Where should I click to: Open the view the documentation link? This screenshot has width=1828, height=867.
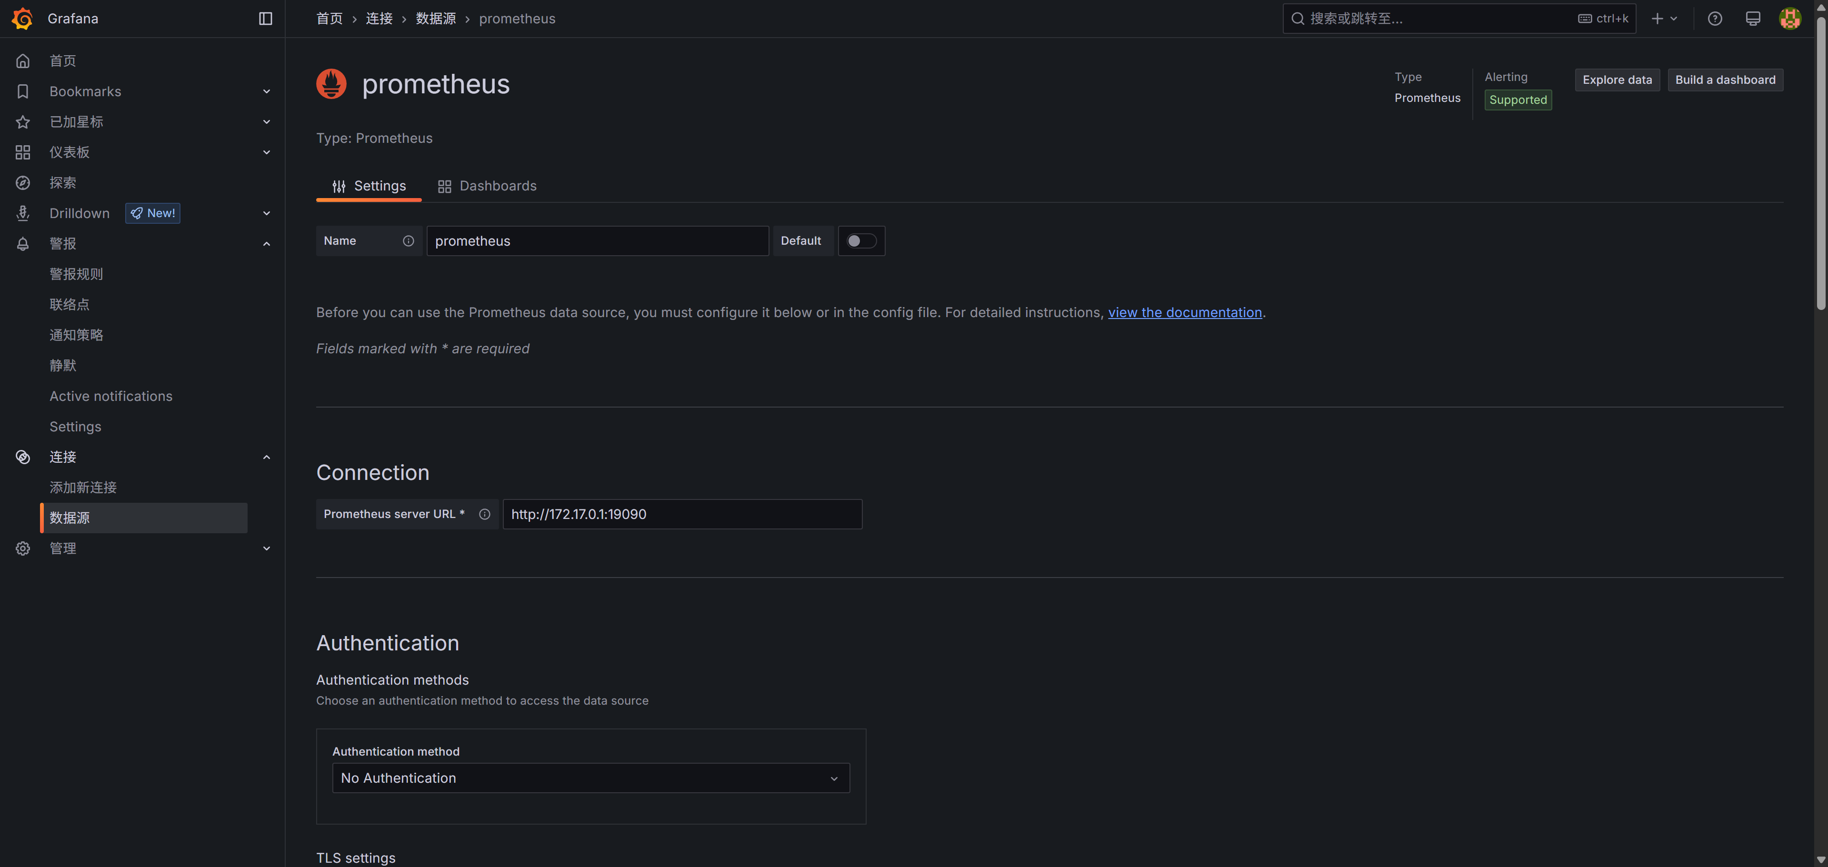coord(1184,312)
